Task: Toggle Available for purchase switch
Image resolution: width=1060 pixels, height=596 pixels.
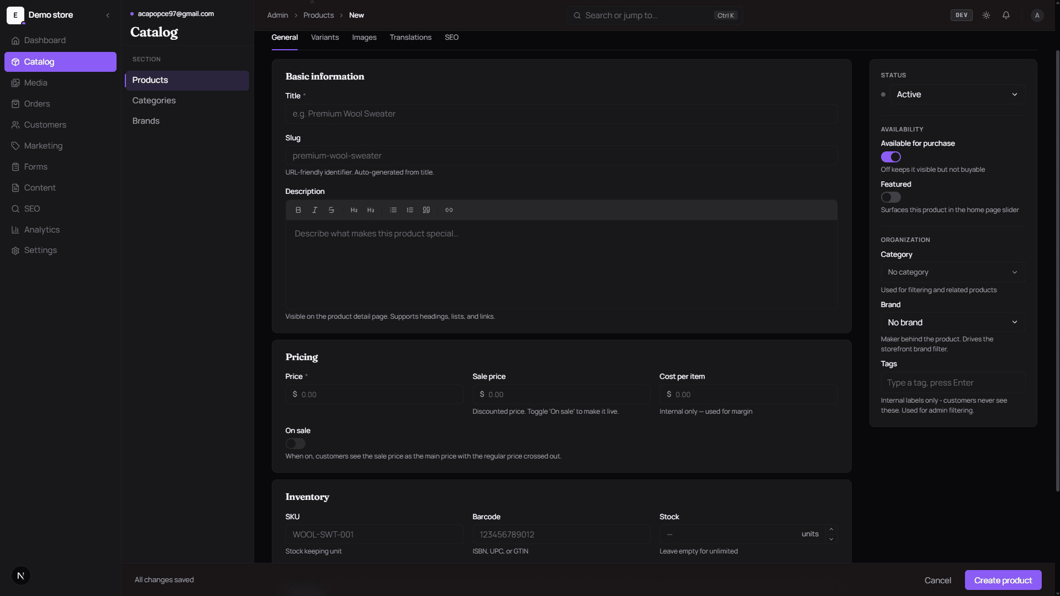Action: click(x=890, y=157)
